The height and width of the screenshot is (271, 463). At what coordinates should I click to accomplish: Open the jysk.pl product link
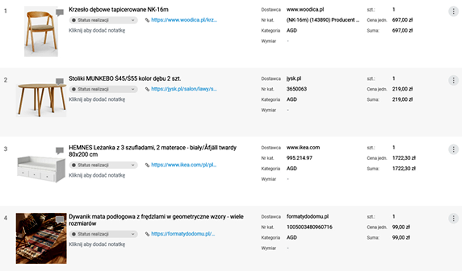pyautogui.click(x=184, y=89)
